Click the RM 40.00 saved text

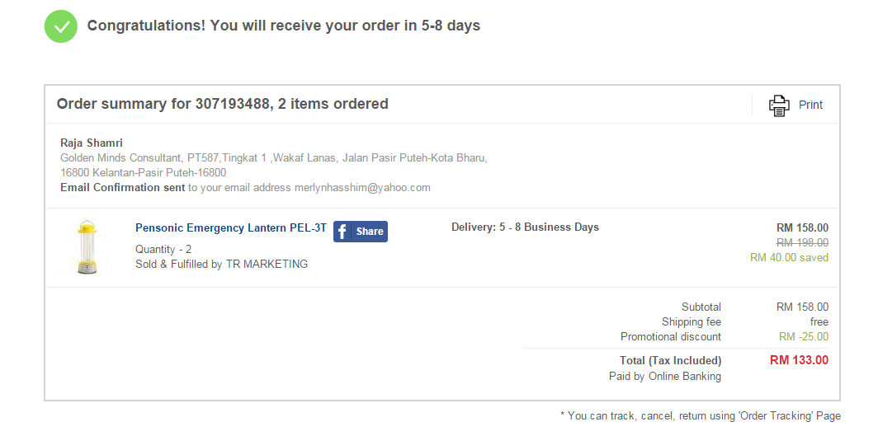click(x=789, y=257)
